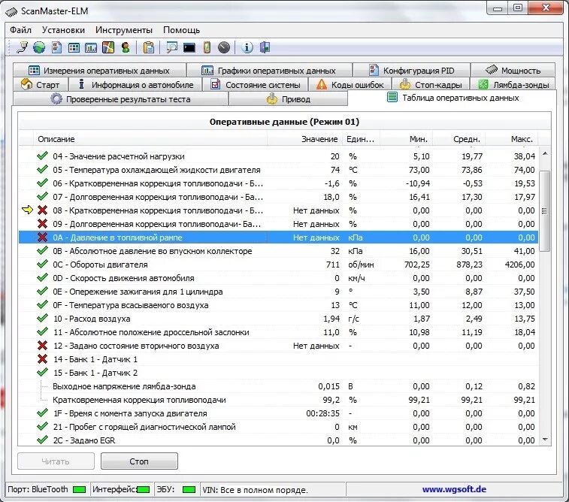
Task: Click green ЭБУ status indicator
Action: 189,490
